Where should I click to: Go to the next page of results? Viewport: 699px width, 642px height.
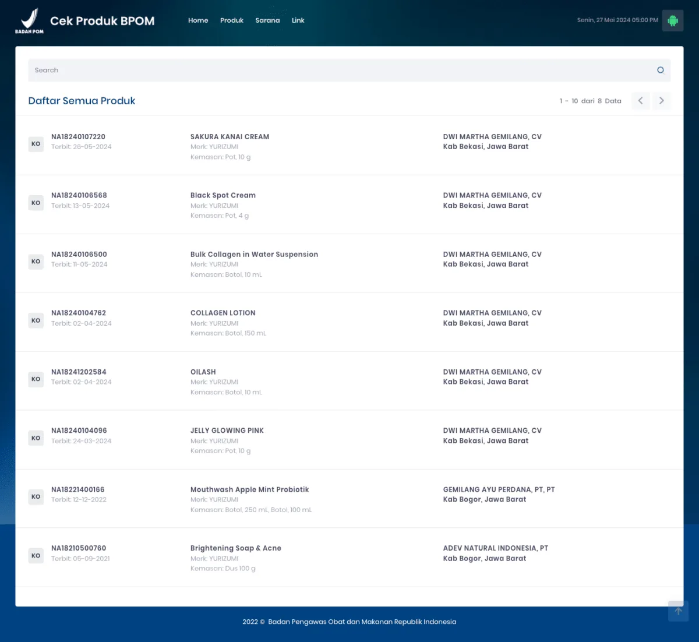[662, 101]
